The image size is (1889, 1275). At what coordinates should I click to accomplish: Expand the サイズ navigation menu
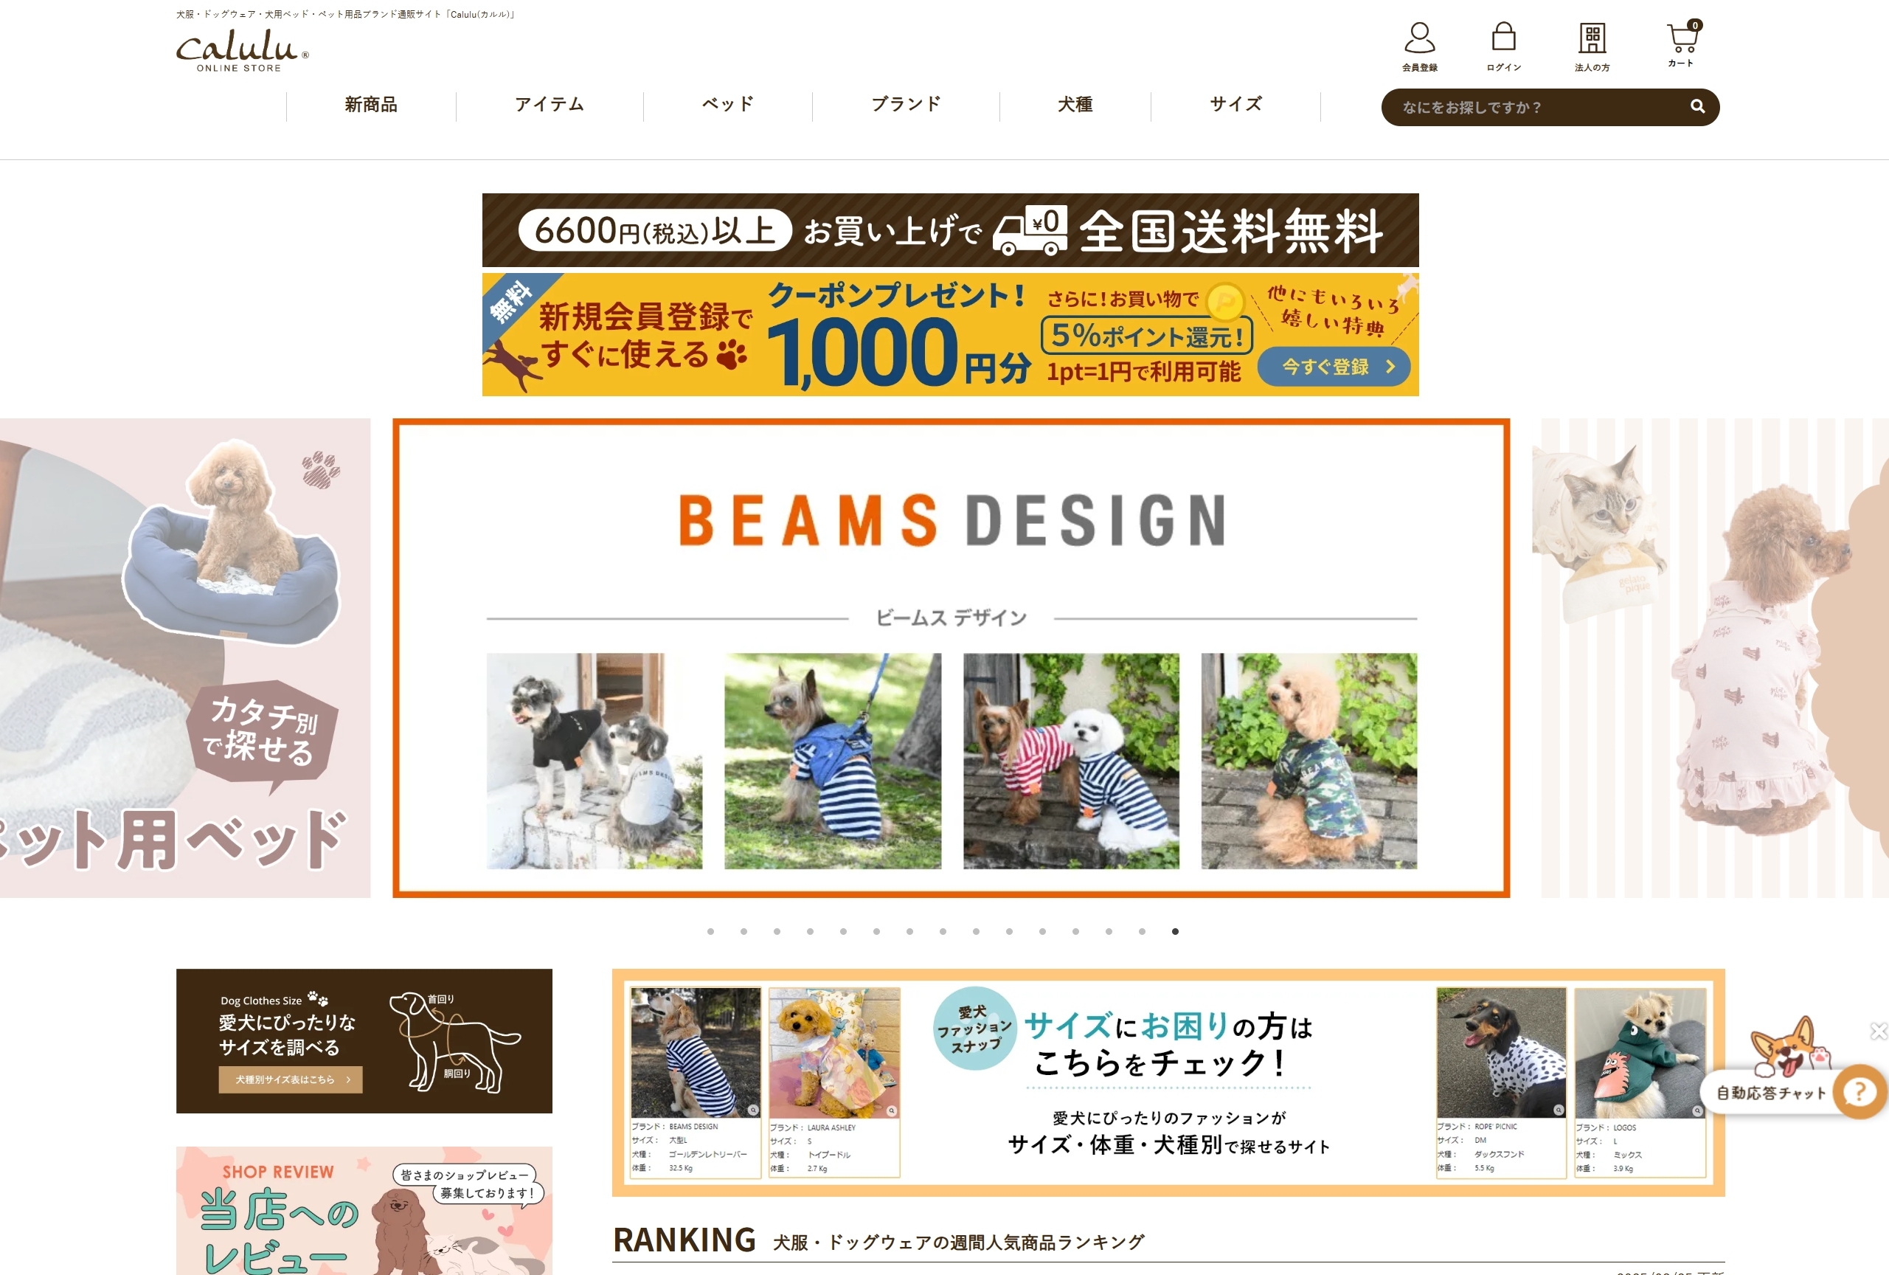1235,104
